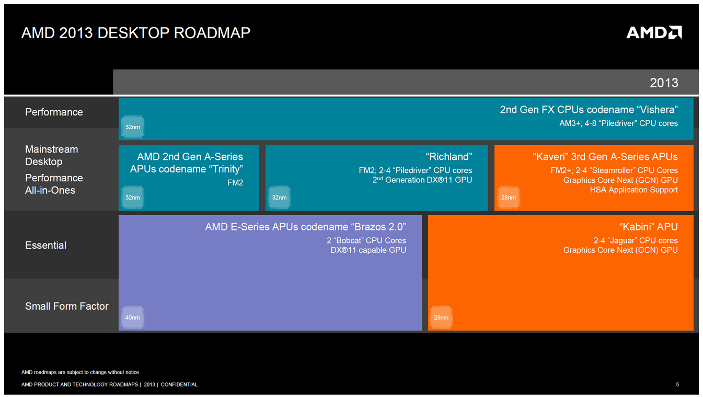Click the slide page number 5
The width and height of the screenshot is (703, 397).
pyautogui.click(x=677, y=384)
